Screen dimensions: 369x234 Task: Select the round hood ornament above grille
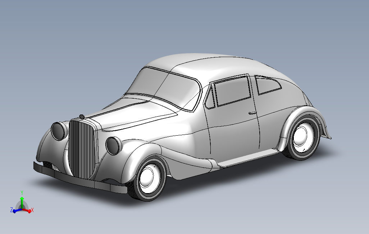coord(82,117)
